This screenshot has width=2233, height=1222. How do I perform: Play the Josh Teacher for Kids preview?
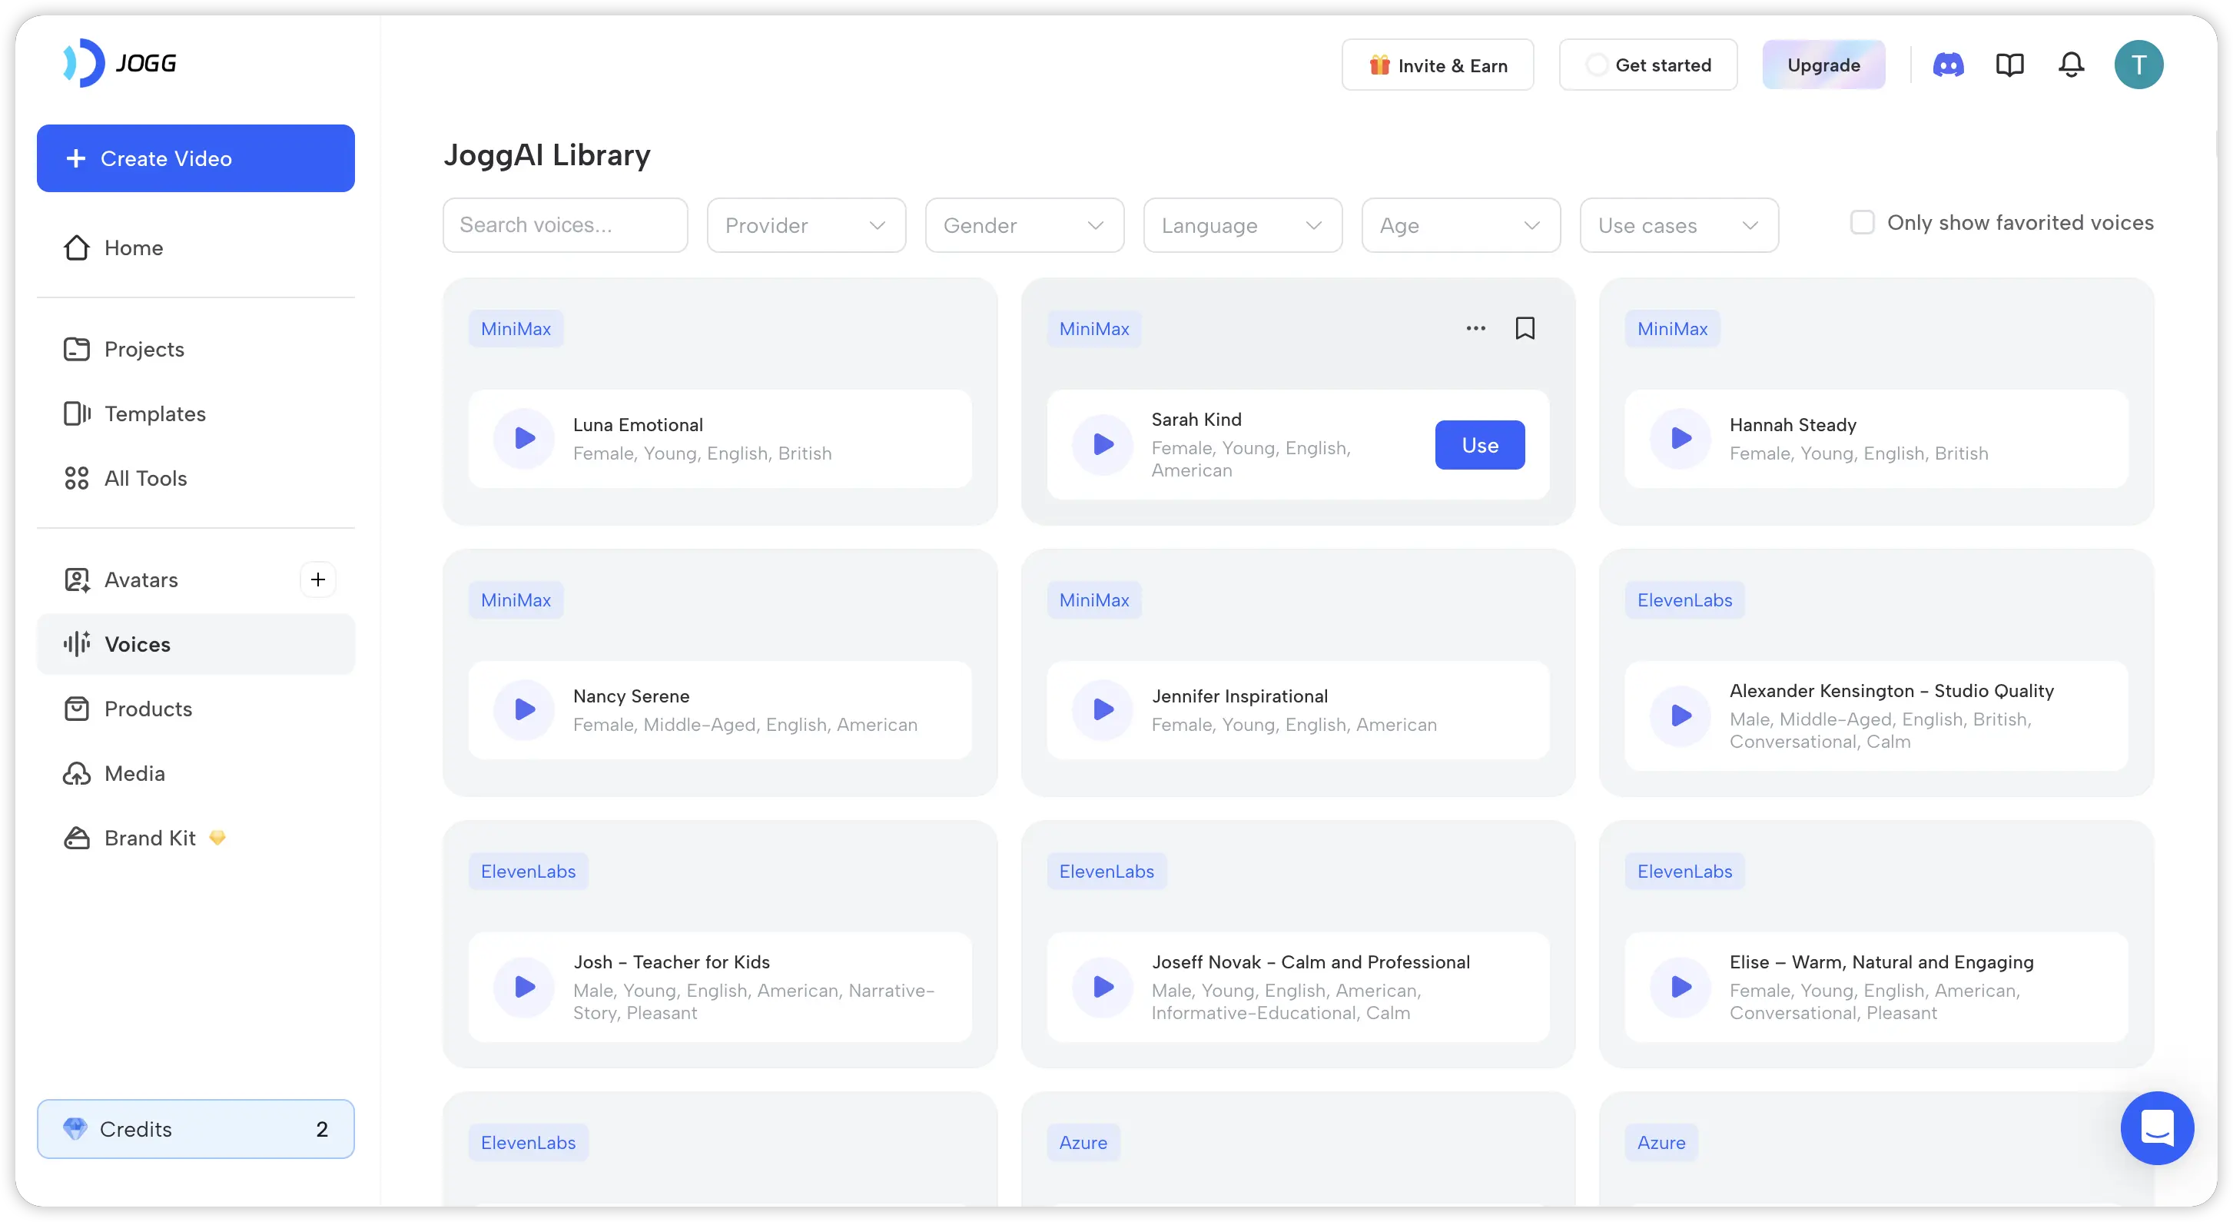click(x=523, y=987)
